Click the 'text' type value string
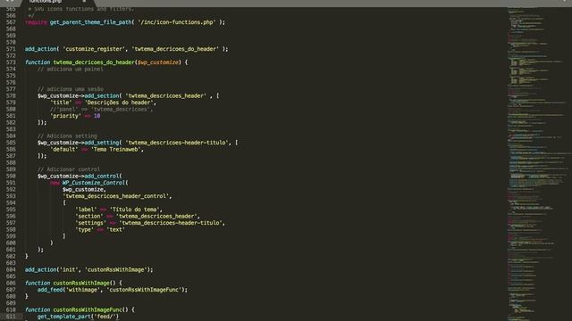The width and height of the screenshot is (572, 321). point(115,230)
